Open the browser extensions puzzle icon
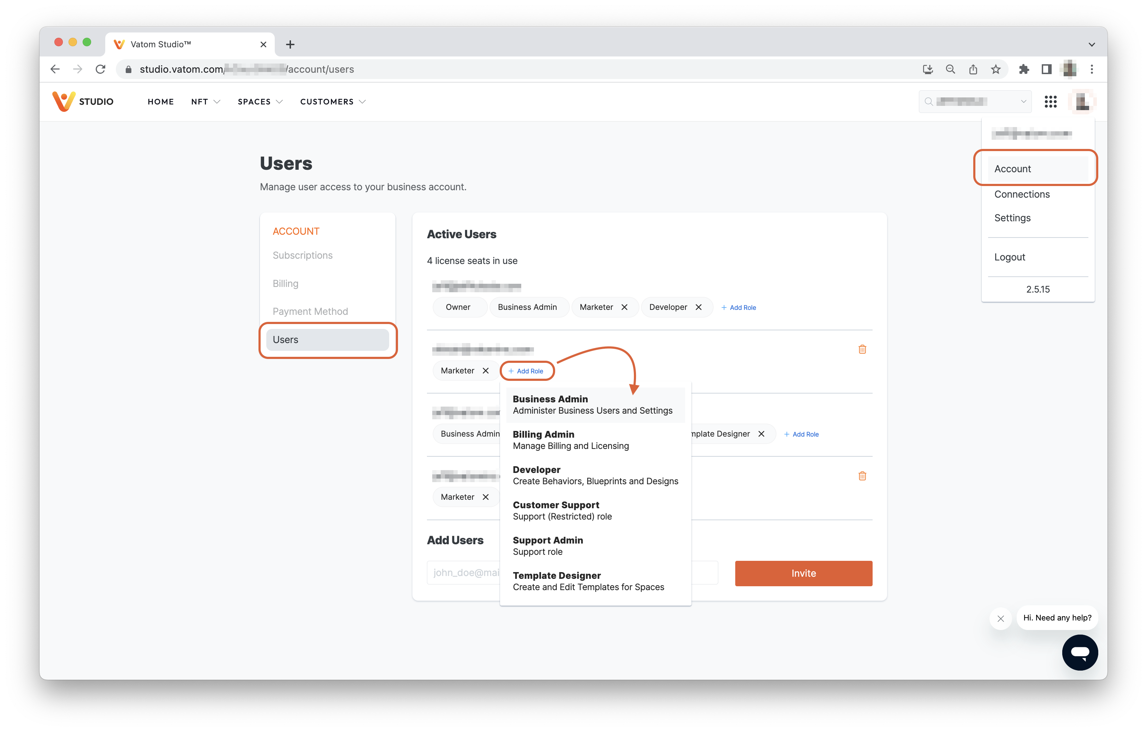The width and height of the screenshot is (1147, 732). coord(1024,70)
